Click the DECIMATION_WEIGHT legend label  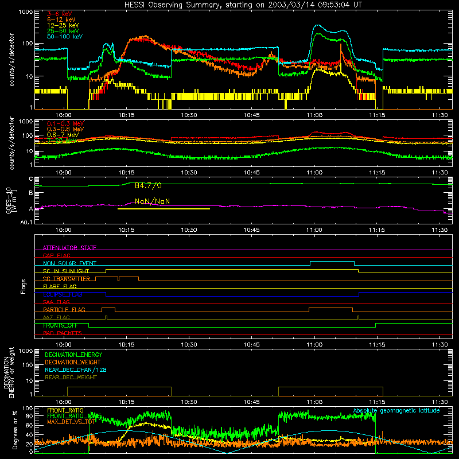point(73,362)
